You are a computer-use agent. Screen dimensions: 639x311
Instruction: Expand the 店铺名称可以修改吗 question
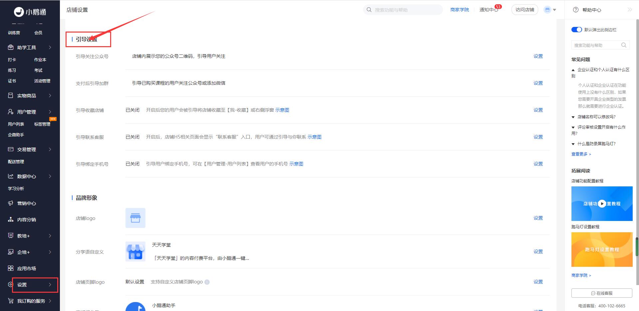596,117
